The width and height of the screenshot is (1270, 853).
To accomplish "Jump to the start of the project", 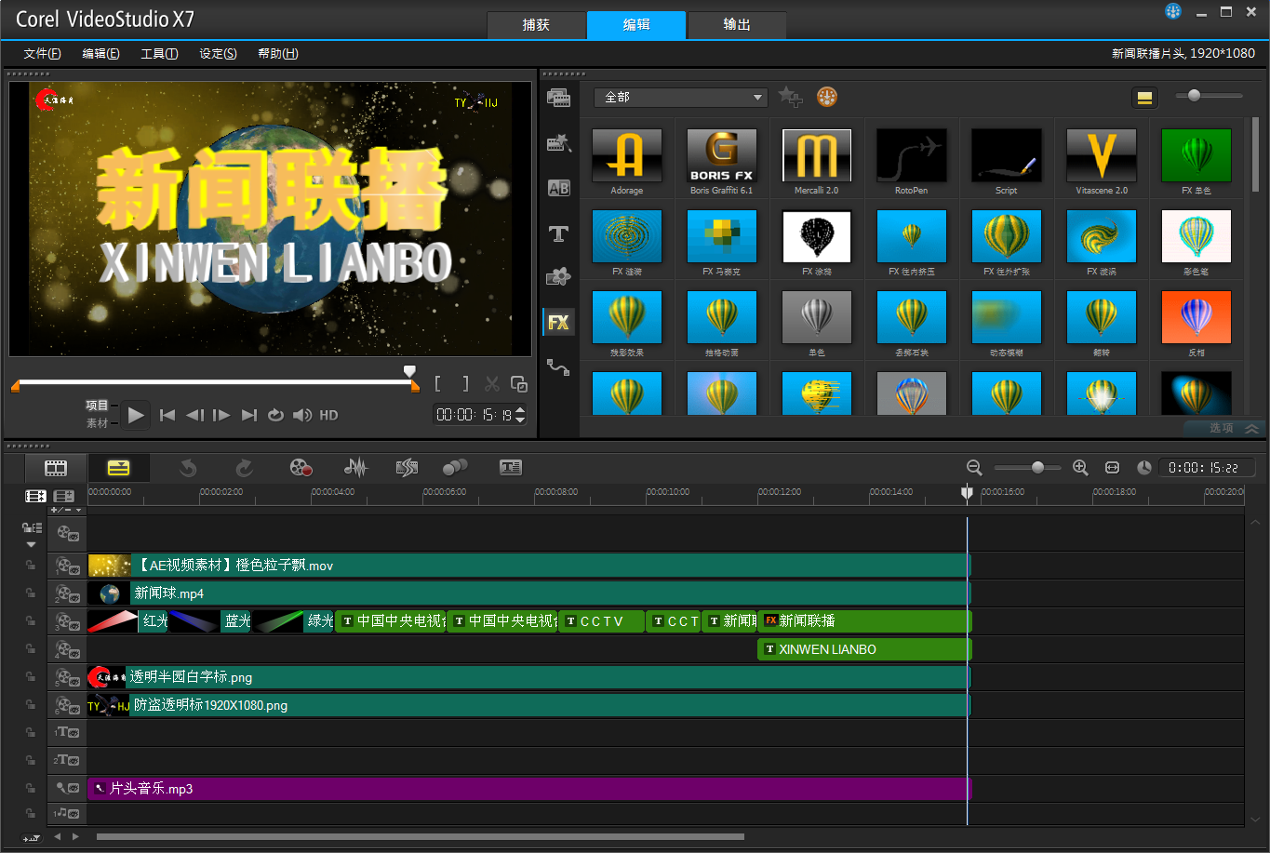I will tap(167, 415).
